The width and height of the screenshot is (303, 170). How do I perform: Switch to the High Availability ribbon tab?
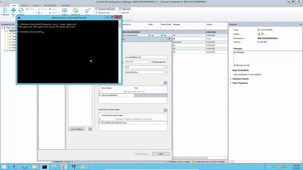50,5
